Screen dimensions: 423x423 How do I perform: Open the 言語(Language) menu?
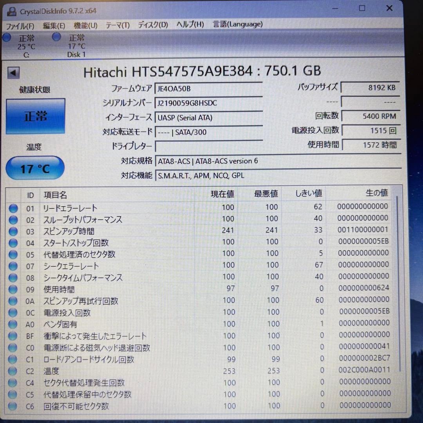[237, 24]
